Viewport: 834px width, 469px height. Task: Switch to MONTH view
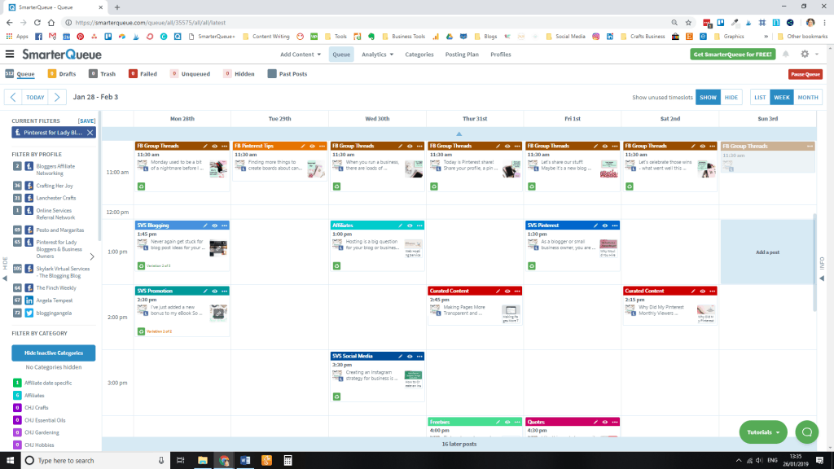point(807,98)
